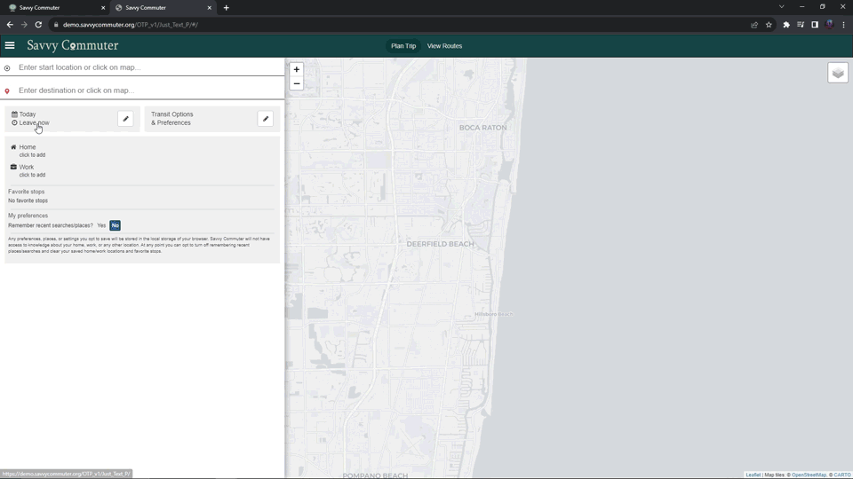
Task: Click the start location target icon
Action: [7, 68]
